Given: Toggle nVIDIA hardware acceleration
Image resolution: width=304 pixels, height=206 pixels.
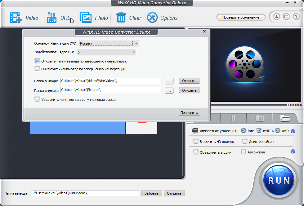Looking at the screenshot, I should click(x=259, y=131).
